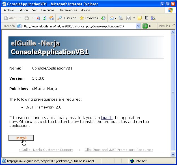Image resolution: width=177 pixels, height=165 pixels.
Task: Expand the Vínculos chevron overflow
Action: coord(174,25)
